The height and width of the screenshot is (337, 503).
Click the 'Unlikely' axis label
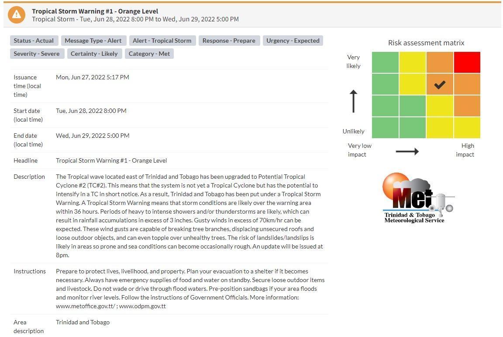pyautogui.click(x=353, y=131)
